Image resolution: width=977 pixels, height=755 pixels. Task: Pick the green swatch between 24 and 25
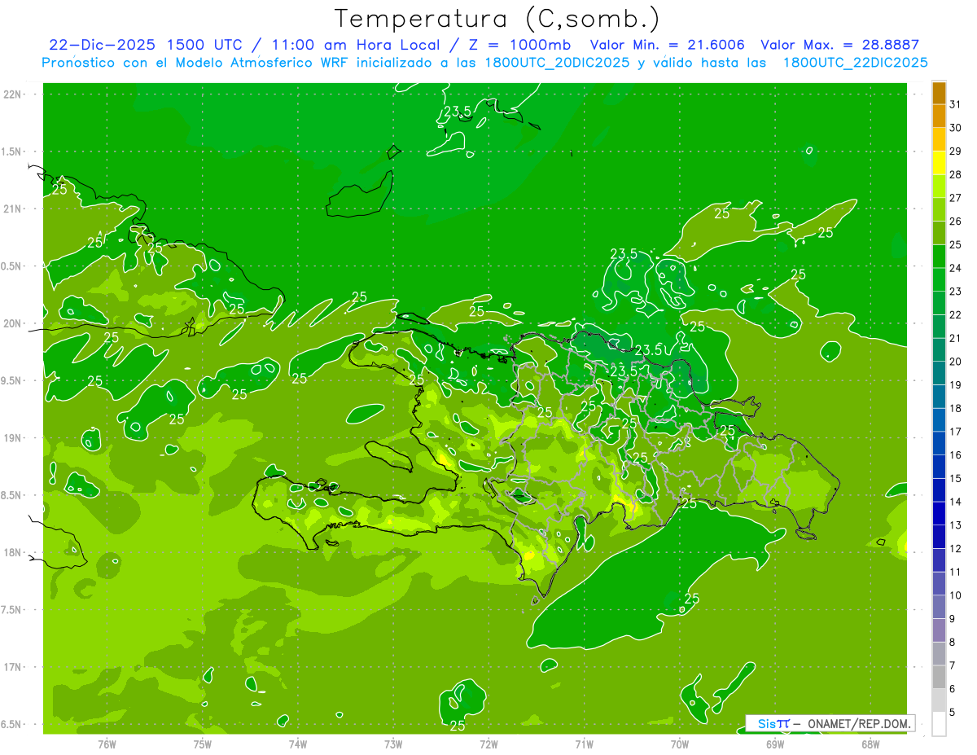939,257
